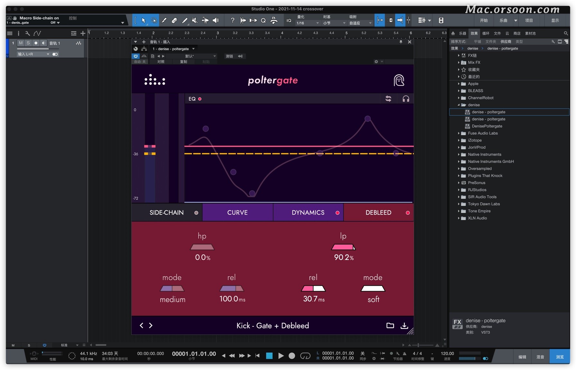The width and height of the screenshot is (576, 370).
Task: Switch to the 素材池 tab
Action: point(530,33)
